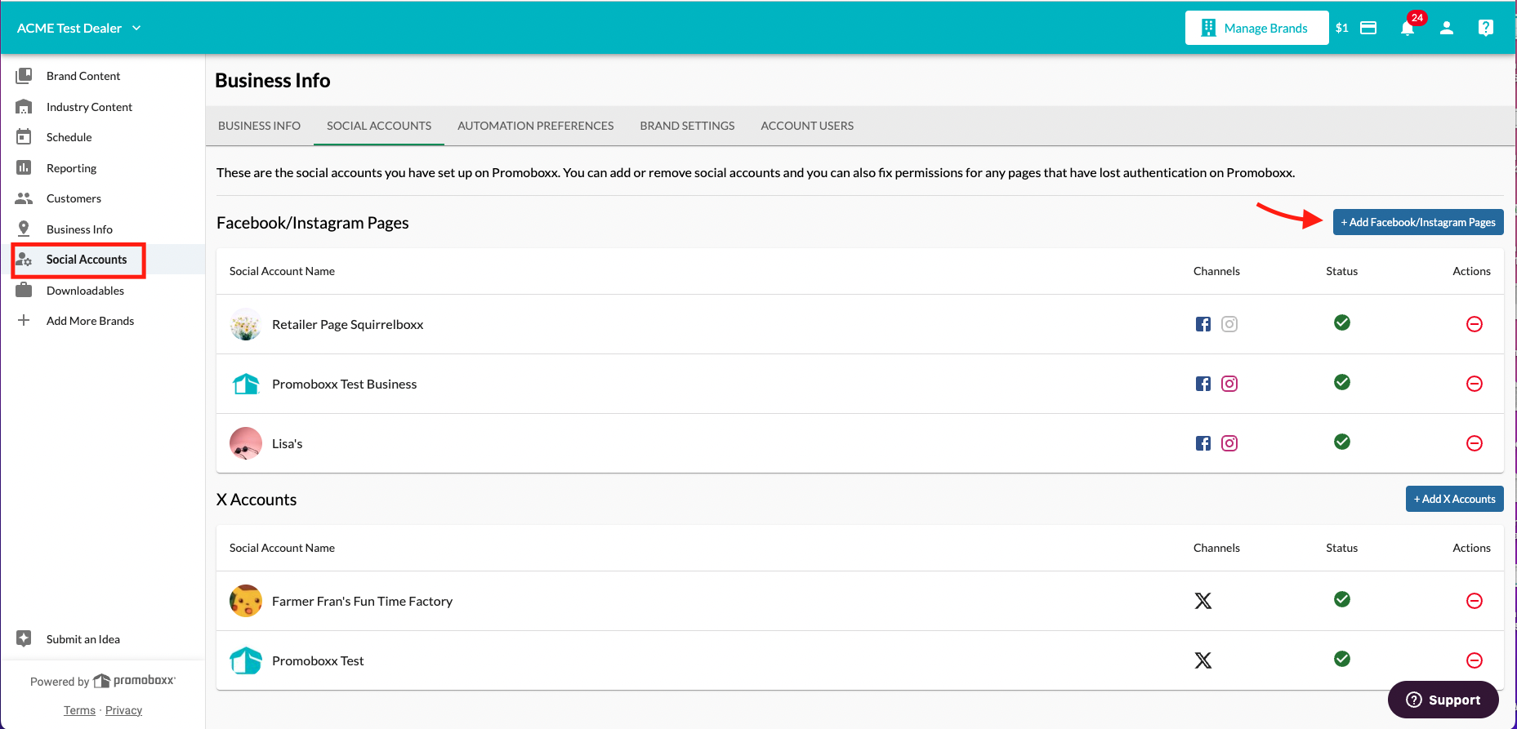Remove the Retailer Page Squirrelboxx account
This screenshot has height=729, width=1517.
[x=1475, y=324]
